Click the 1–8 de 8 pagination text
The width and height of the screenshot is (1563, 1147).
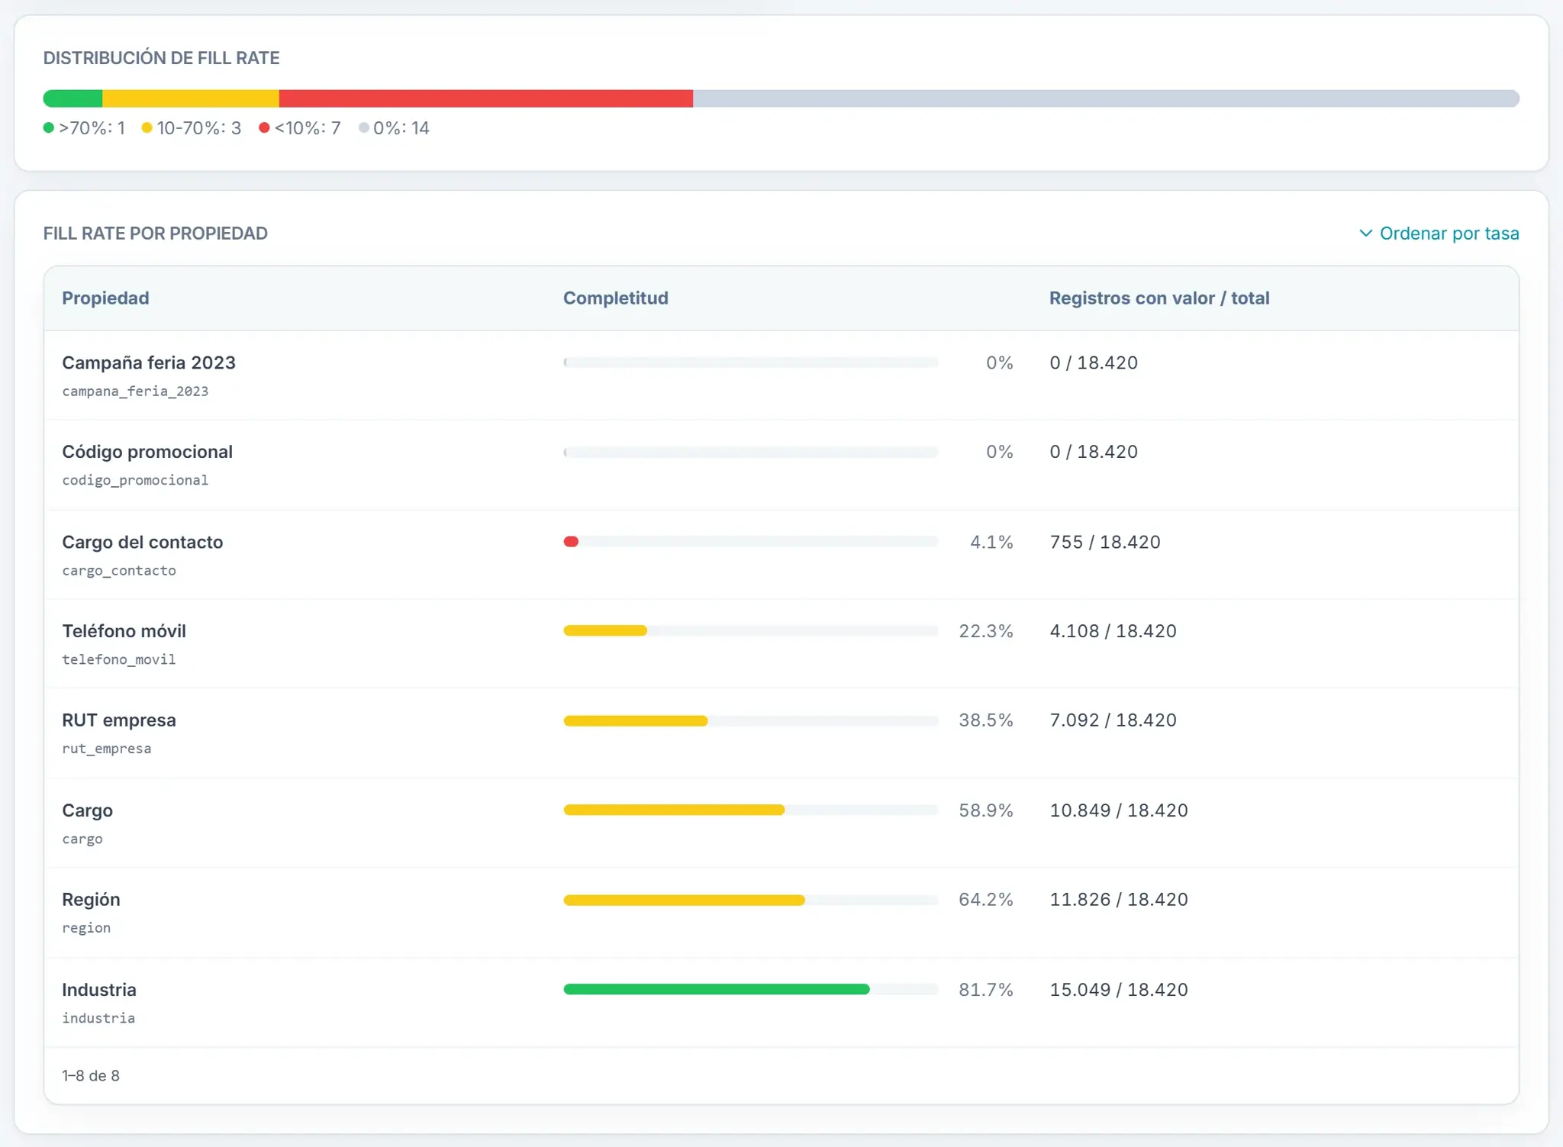click(91, 1075)
